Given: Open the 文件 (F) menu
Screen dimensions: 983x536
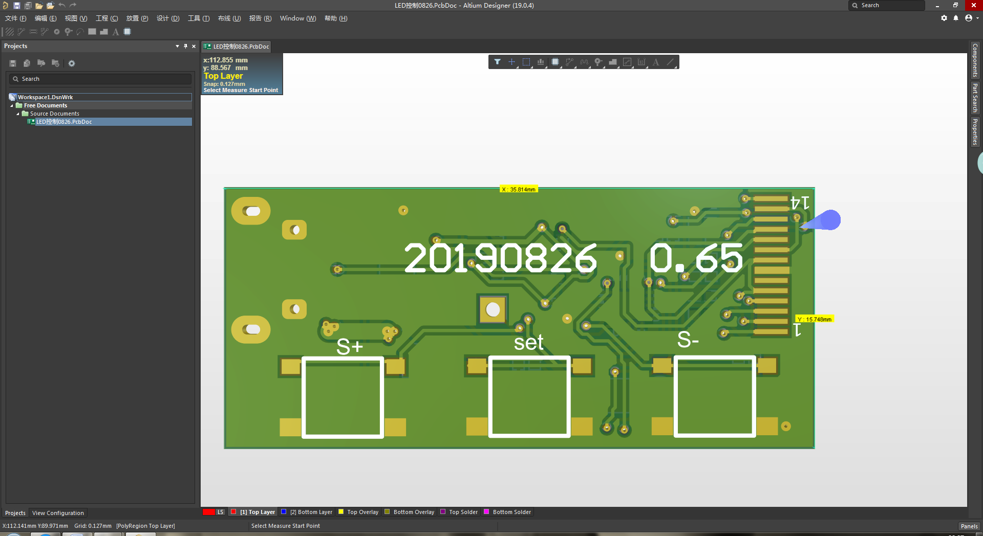Looking at the screenshot, I should [16, 18].
